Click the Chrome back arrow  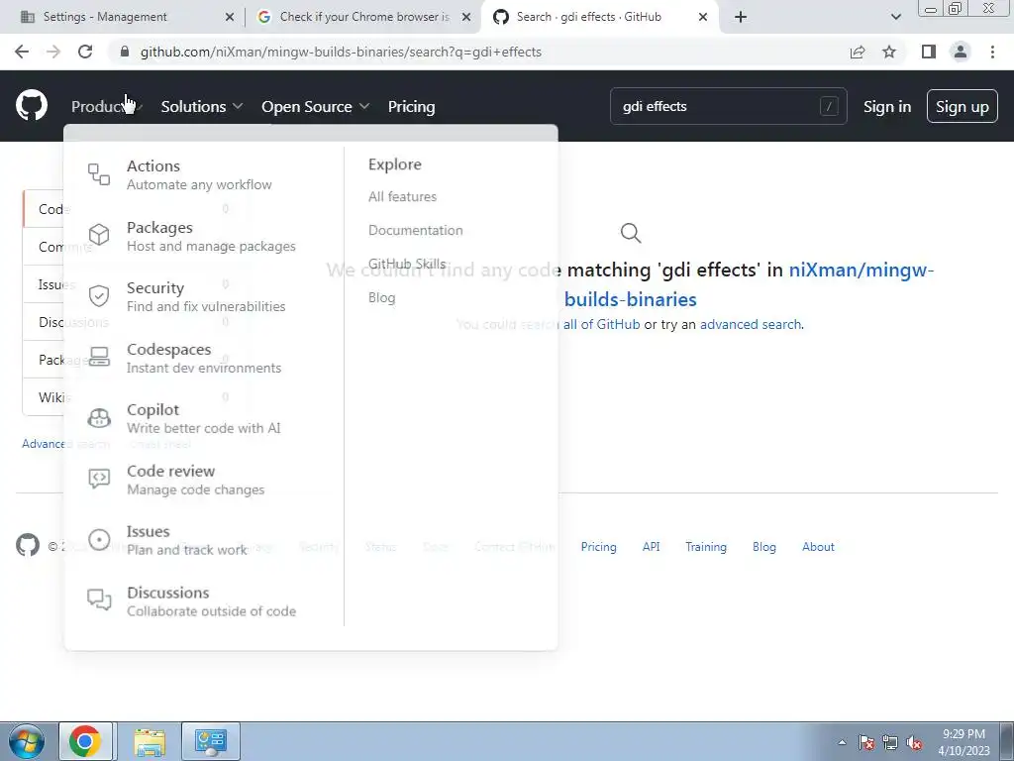click(22, 52)
